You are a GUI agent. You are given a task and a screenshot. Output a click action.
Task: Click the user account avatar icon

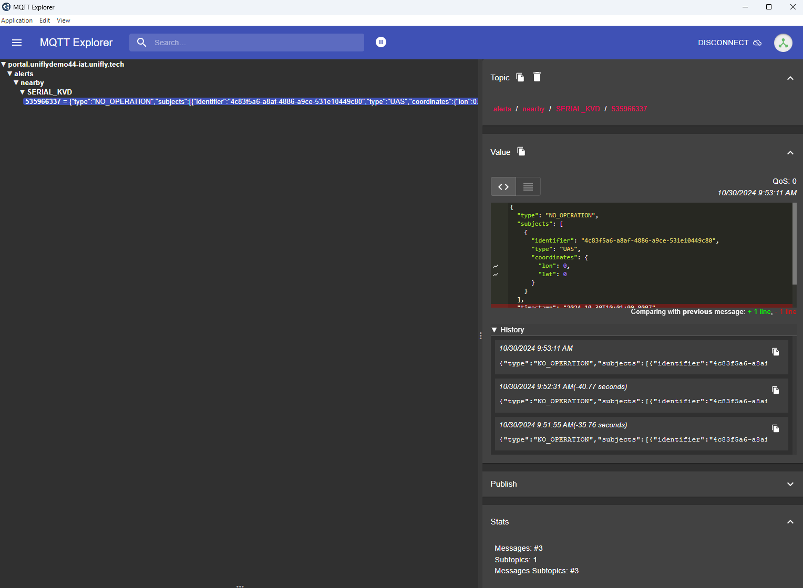(x=783, y=43)
